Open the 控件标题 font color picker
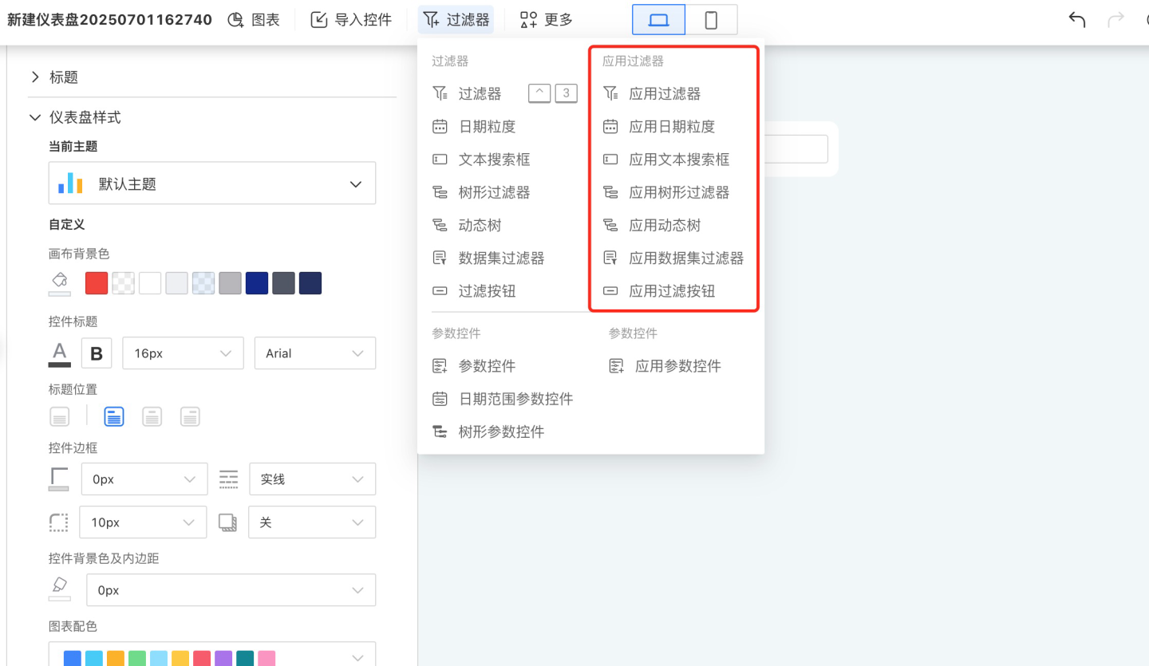 (60, 353)
